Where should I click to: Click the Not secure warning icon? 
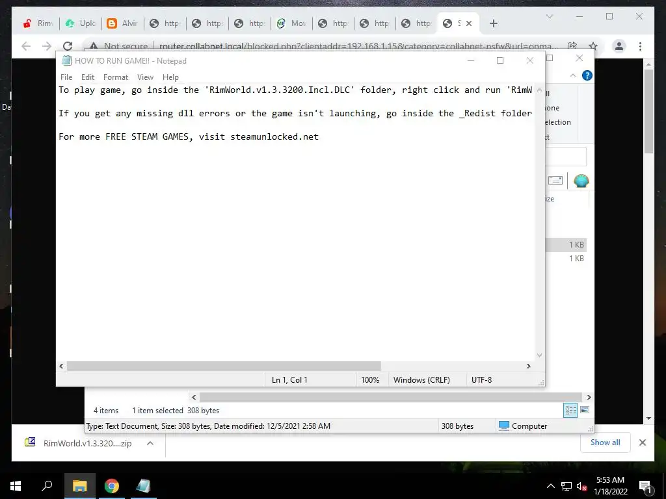[94, 46]
